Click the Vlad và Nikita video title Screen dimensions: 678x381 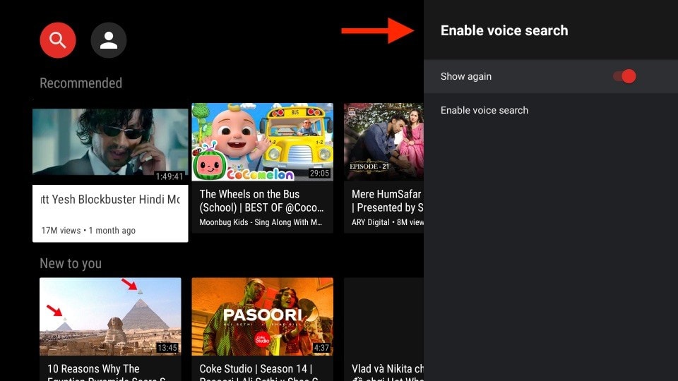point(386,369)
